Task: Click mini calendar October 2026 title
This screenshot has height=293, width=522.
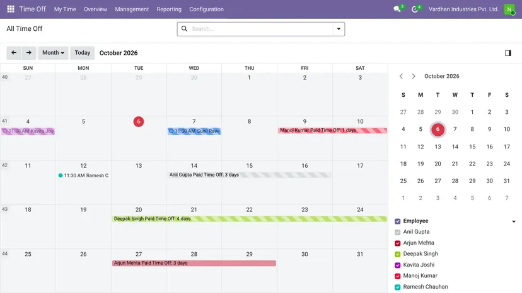Action: click(x=442, y=76)
